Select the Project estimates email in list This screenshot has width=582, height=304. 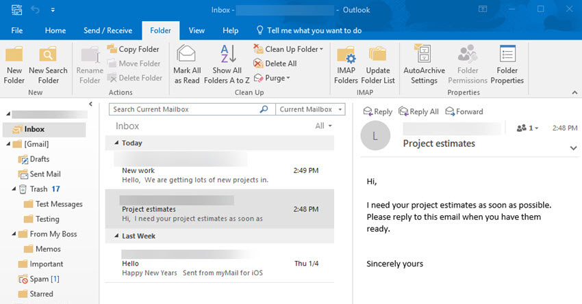(x=220, y=208)
